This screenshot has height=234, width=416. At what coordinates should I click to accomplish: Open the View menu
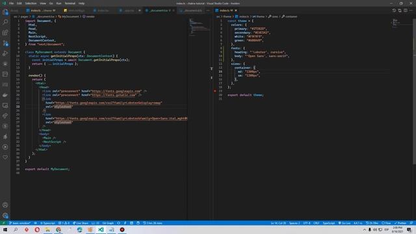coord(43,3)
